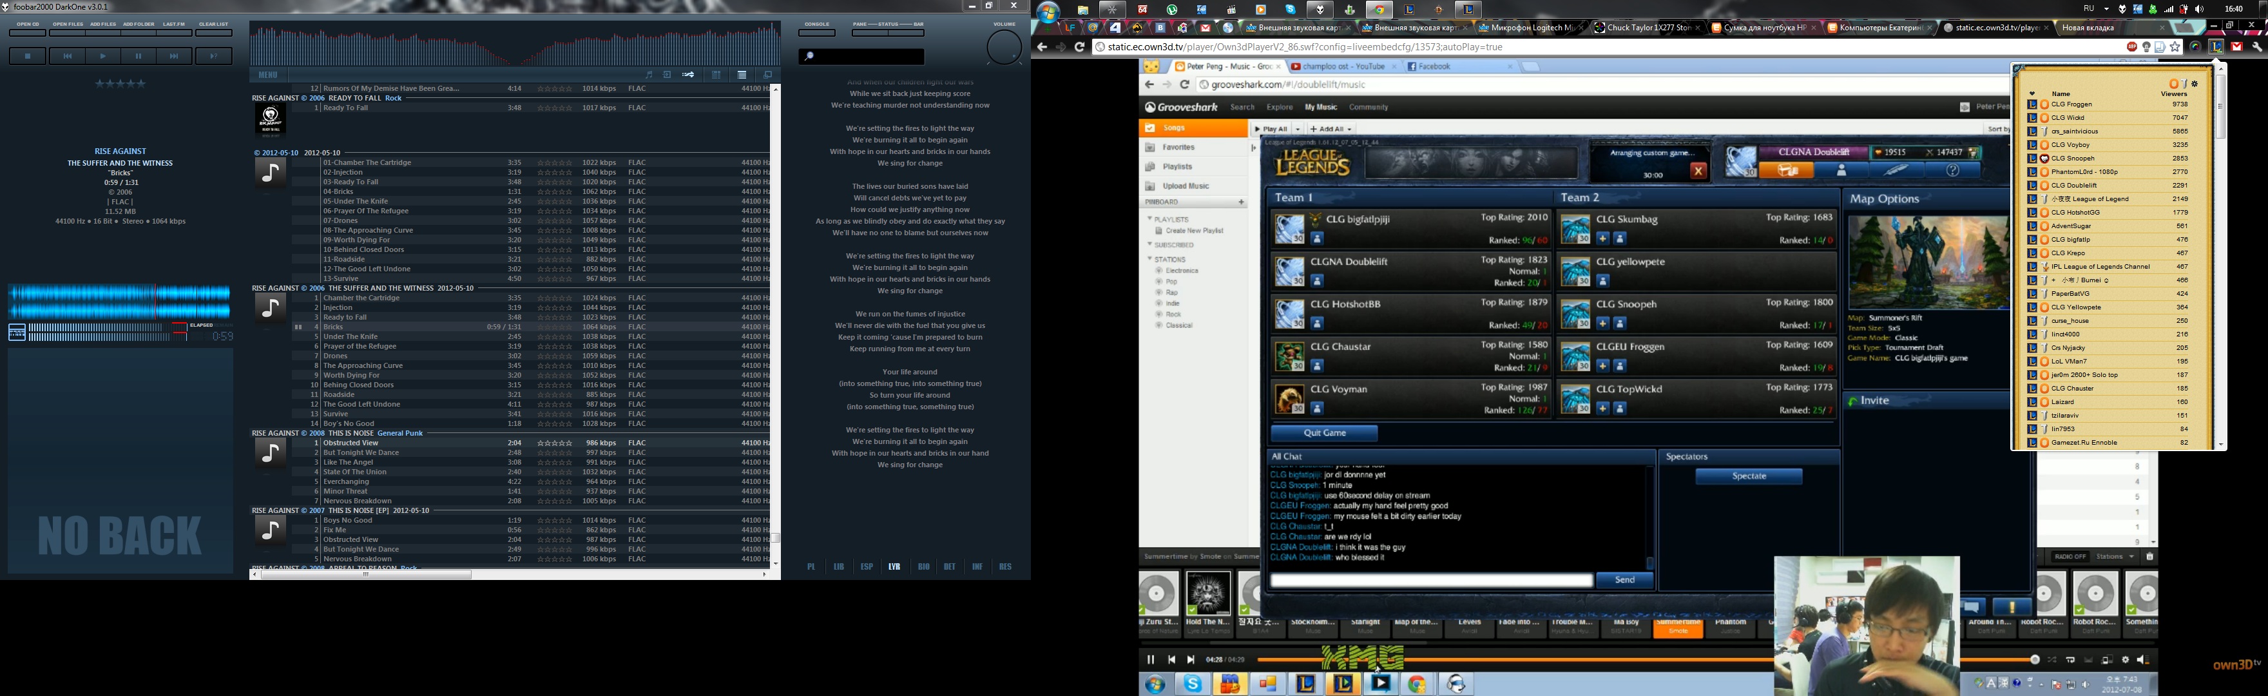Click the Send chat button
The height and width of the screenshot is (696, 2268).
click(x=1624, y=580)
